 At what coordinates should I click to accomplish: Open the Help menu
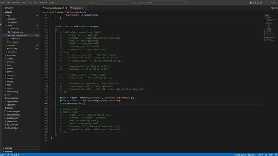(x=51, y=3)
